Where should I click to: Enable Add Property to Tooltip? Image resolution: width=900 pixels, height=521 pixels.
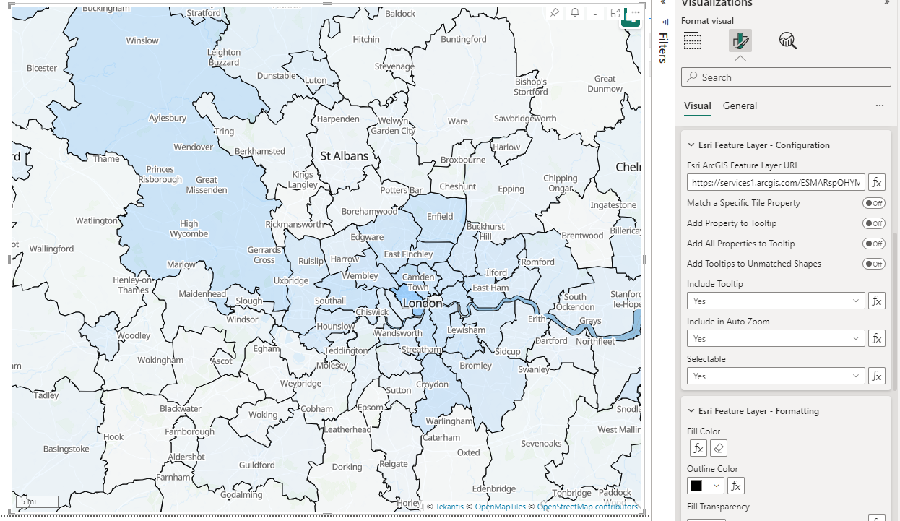coord(874,224)
